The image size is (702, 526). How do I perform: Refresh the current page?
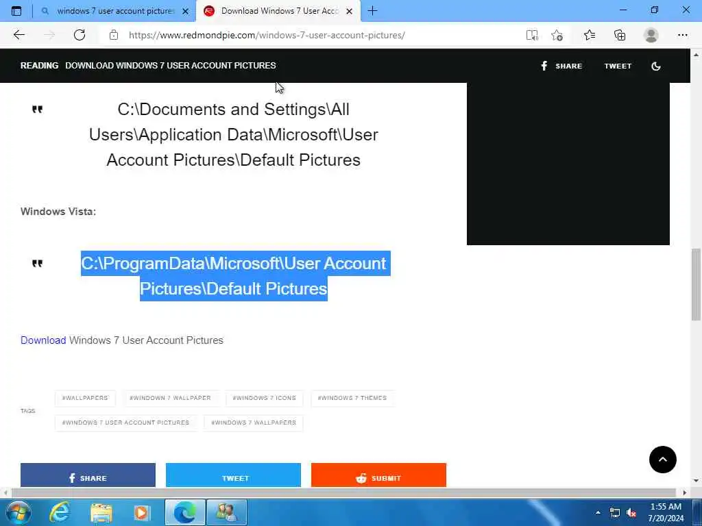tap(80, 35)
